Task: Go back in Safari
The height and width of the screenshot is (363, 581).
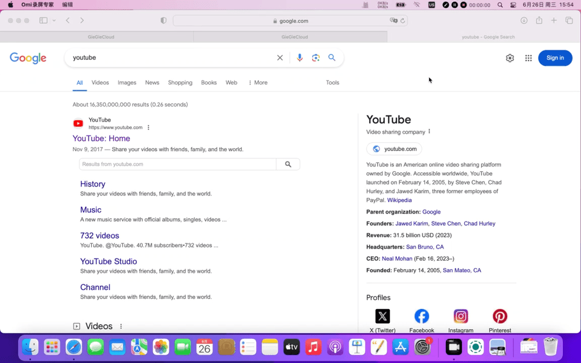Action: click(x=68, y=21)
